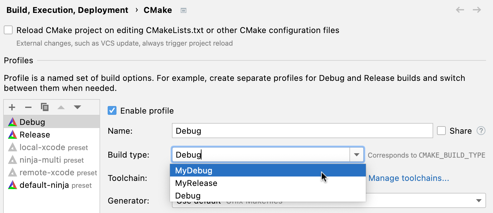Navigate back with the left arrow

[460, 10]
